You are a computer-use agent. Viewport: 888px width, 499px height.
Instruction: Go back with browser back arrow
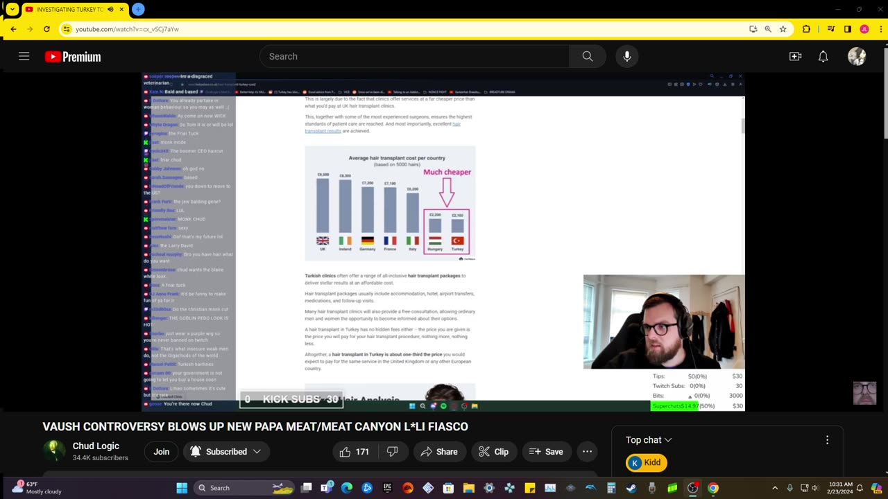point(13,29)
